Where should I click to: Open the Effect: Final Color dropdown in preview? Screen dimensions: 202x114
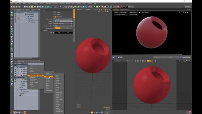click(x=123, y=12)
